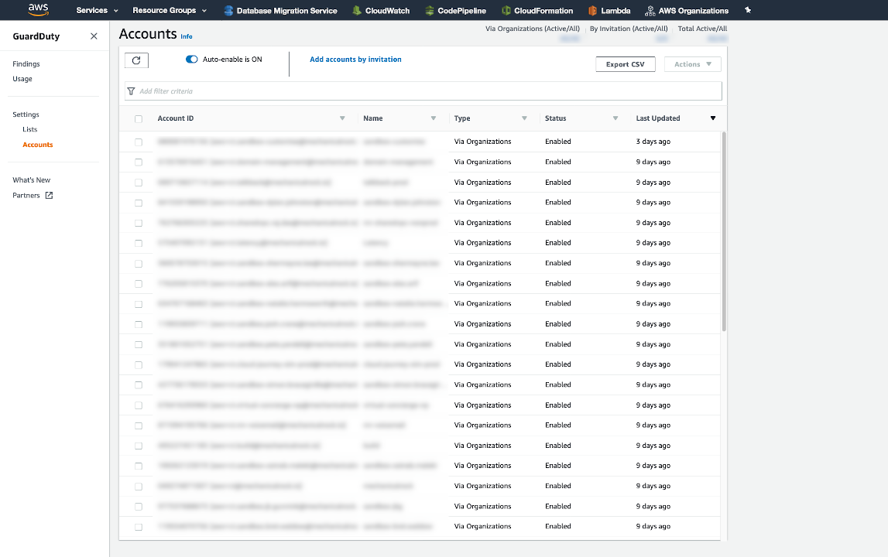Click the Status column header text
888x557 pixels.
556,118
